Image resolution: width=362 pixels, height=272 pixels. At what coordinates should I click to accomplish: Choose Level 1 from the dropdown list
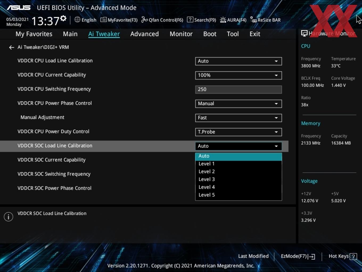[238, 164]
